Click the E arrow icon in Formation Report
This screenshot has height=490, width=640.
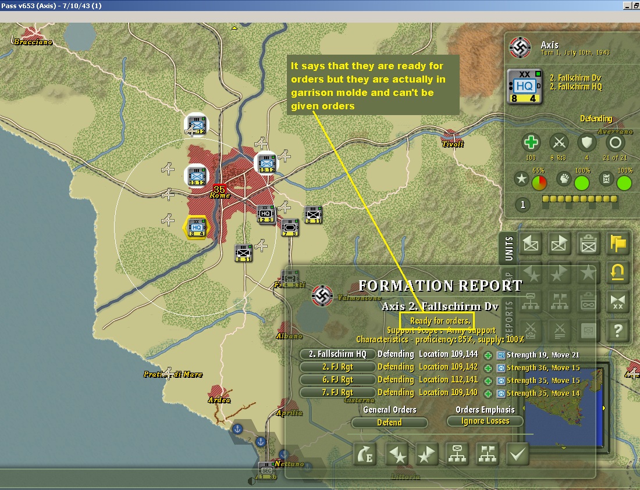(x=365, y=454)
